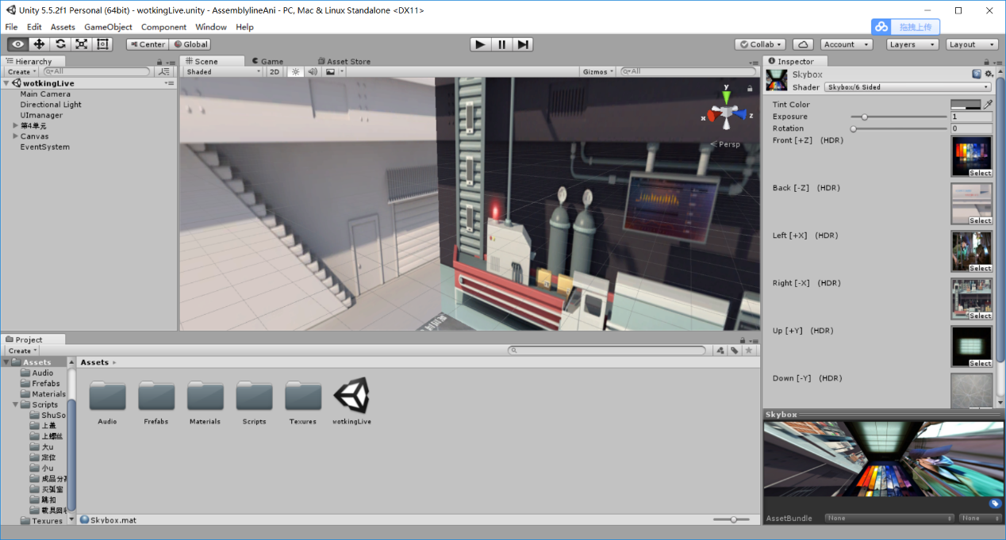The image size is (1006, 540).
Task: Toggle the Center pivot button
Action: (x=147, y=44)
